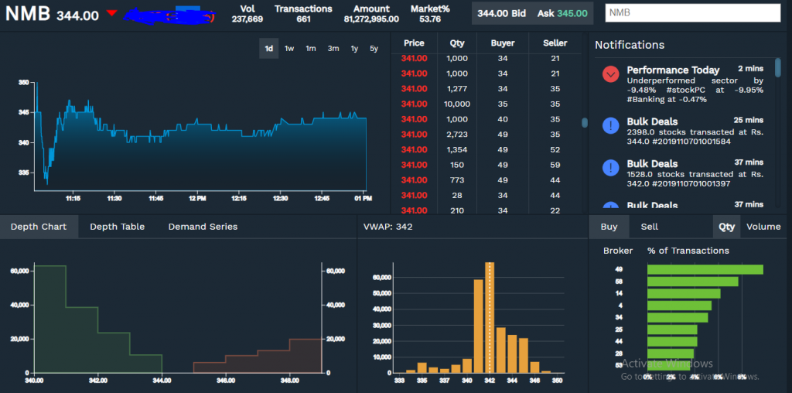Switch broker view to Sell
This screenshot has width=792, height=393.
(x=649, y=227)
